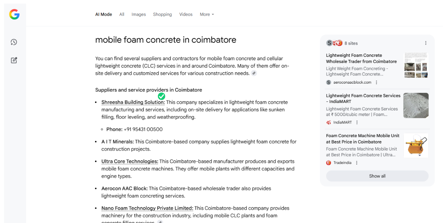Click the Google logo icon
This screenshot has width=447, height=223.
click(x=14, y=14)
